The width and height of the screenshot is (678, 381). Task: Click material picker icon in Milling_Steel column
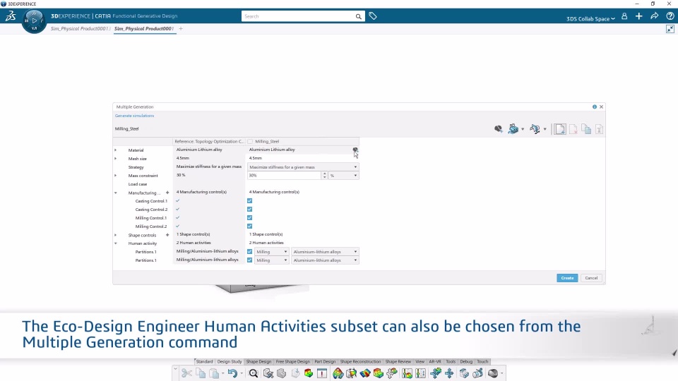(x=355, y=150)
